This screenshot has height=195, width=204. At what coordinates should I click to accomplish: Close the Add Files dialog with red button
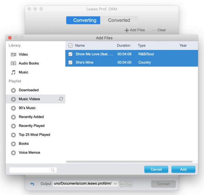(x=10, y=38)
